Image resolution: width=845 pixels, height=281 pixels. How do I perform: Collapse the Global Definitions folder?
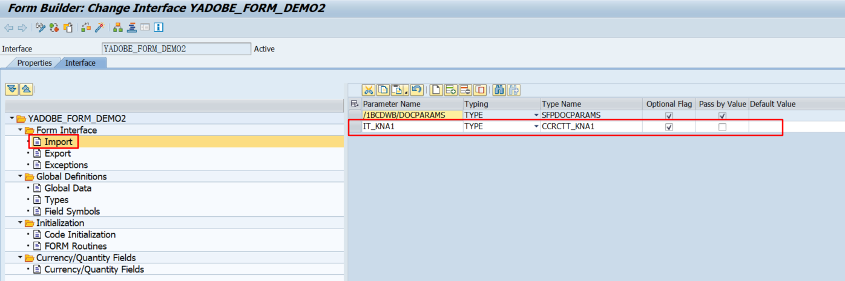pos(21,177)
